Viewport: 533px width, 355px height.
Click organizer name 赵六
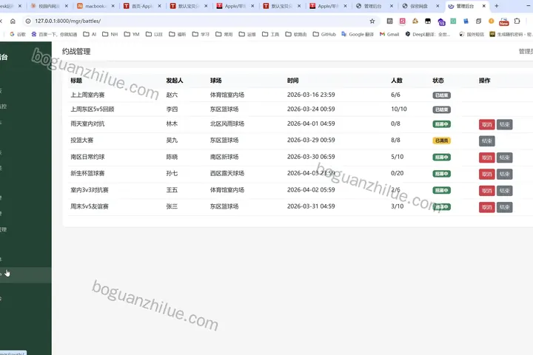click(172, 95)
